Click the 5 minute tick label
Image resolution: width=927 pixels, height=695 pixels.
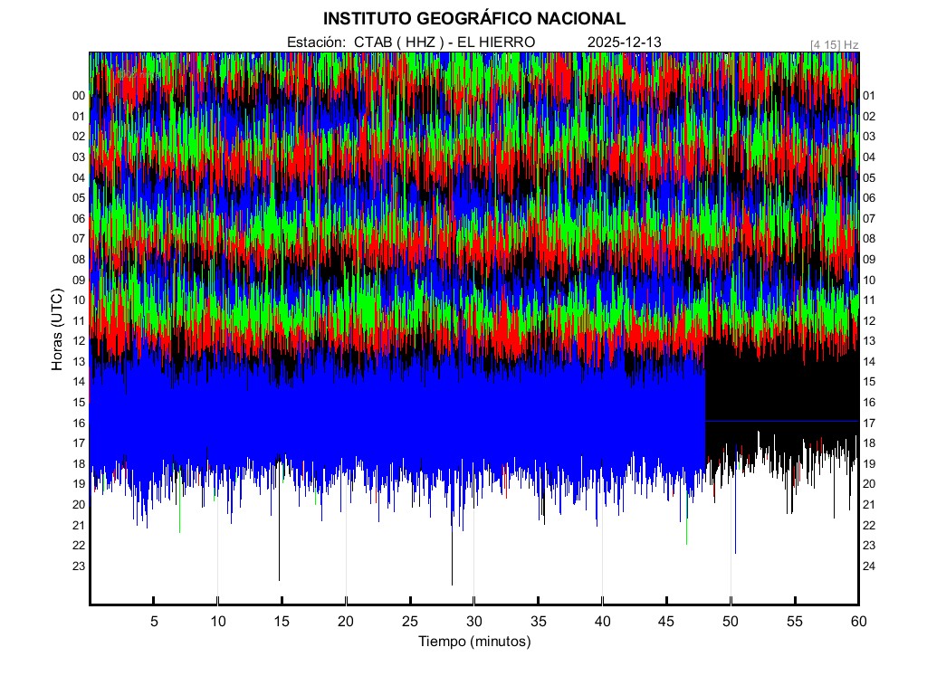pyautogui.click(x=154, y=622)
